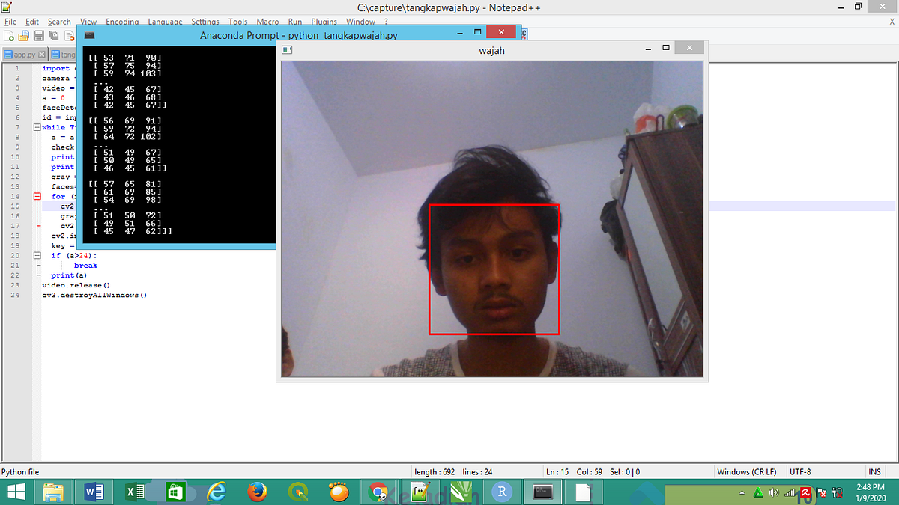Open a file with the Open toolbar icon
The height and width of the screenshot is (505, 899).
[x=24, y=36]
